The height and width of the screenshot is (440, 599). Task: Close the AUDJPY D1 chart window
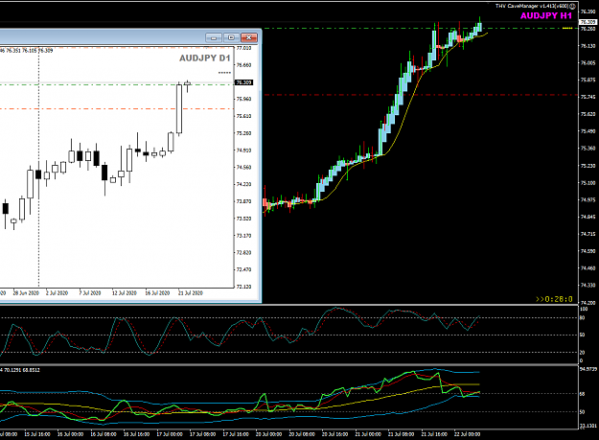point(249,37)
